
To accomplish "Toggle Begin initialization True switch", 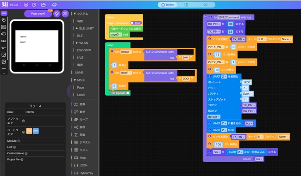I will coord(136,23).
